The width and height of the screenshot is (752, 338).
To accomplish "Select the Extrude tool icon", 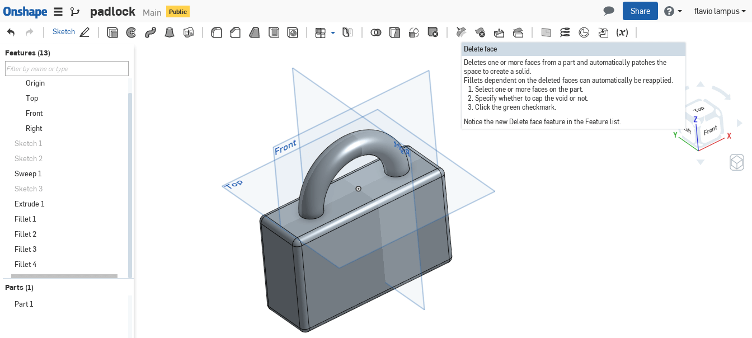I will [x=112, y=32].
